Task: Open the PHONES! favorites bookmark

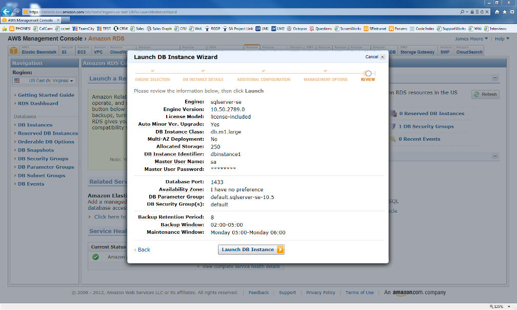Action: [20, 29]
